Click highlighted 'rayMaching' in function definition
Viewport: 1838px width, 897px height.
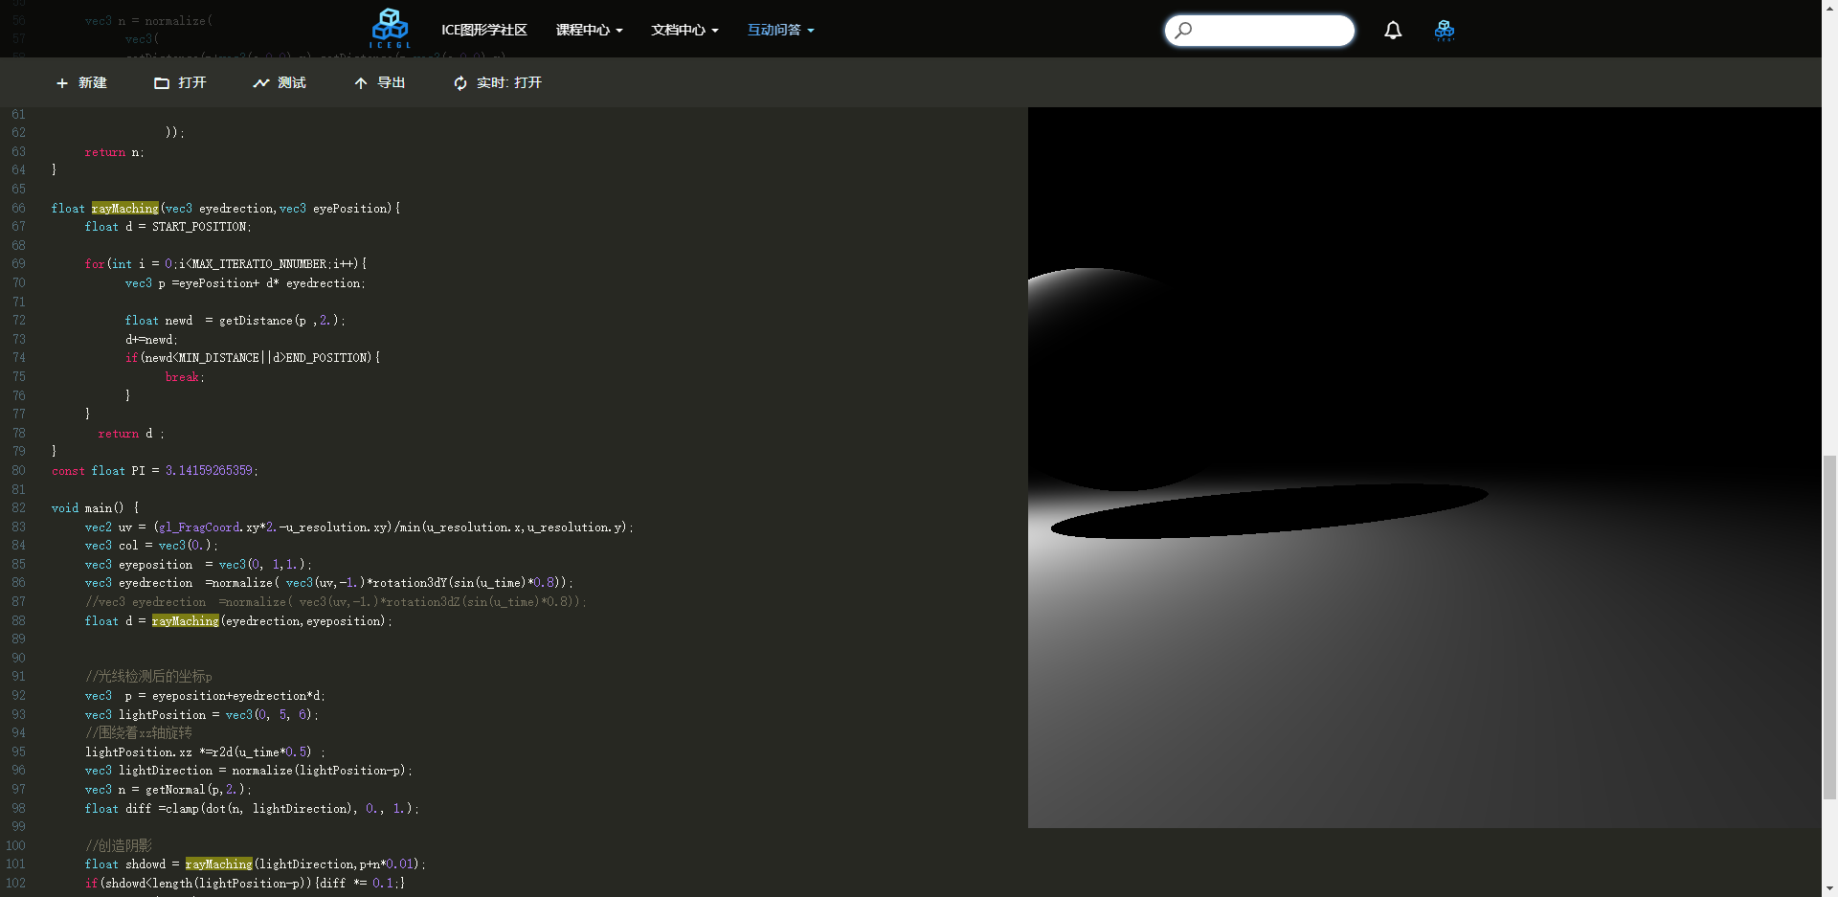tap(125, 209)
